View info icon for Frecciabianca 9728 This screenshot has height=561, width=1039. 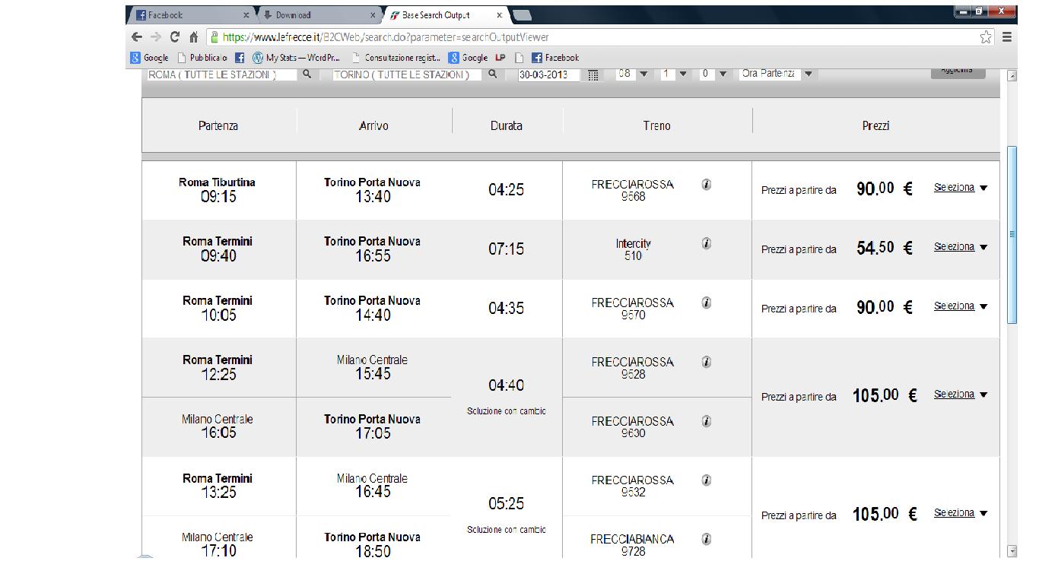706,539
